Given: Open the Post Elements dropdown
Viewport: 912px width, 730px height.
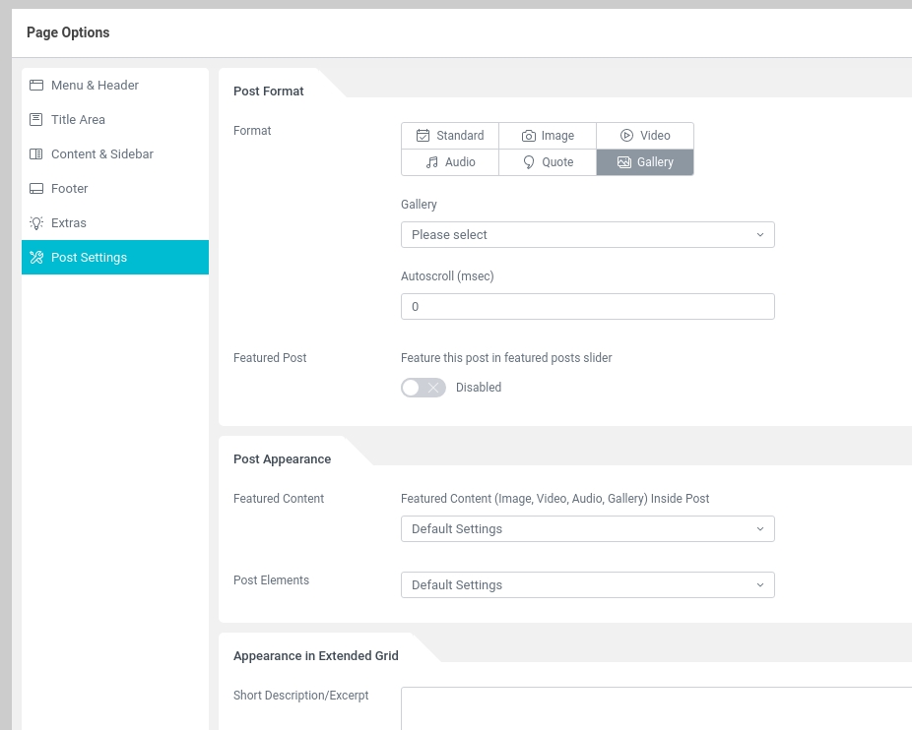Looking at the screenshot, I should [587, 585].
